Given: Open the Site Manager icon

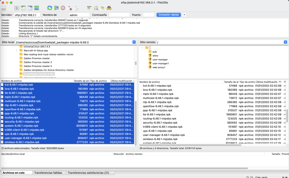Looking at the screenshot, I should coord(4,8).
